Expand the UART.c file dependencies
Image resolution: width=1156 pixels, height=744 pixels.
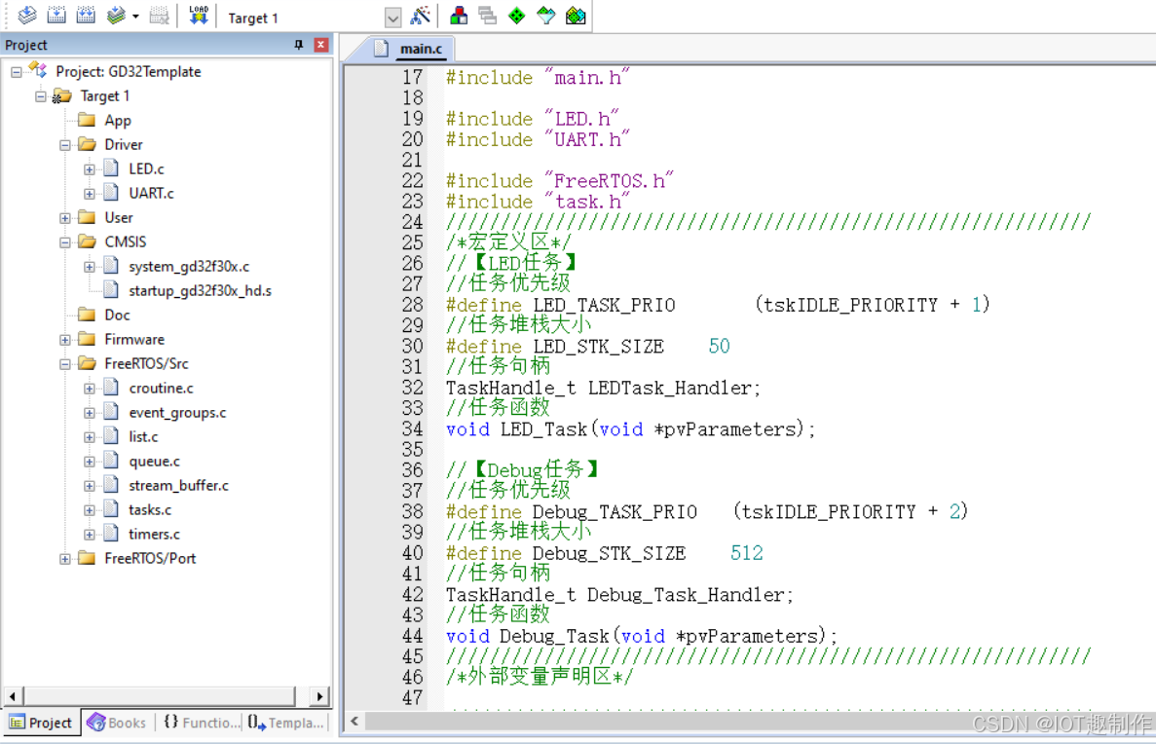(x=90, y=194)
